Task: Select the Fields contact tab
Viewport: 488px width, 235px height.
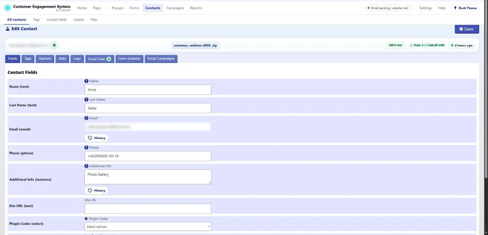Action: click(x=13, y=59)
